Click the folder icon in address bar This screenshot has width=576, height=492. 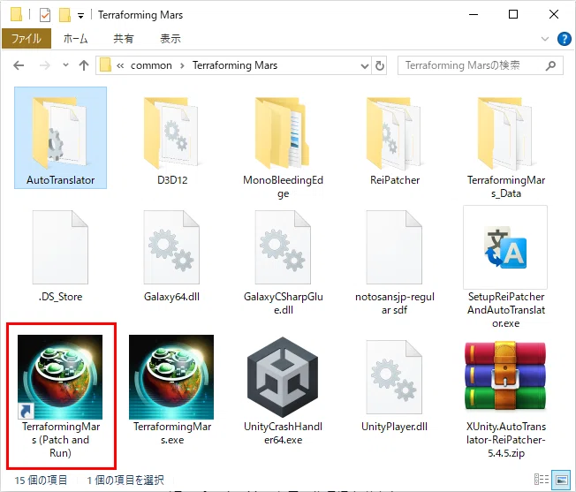point(105,65)
